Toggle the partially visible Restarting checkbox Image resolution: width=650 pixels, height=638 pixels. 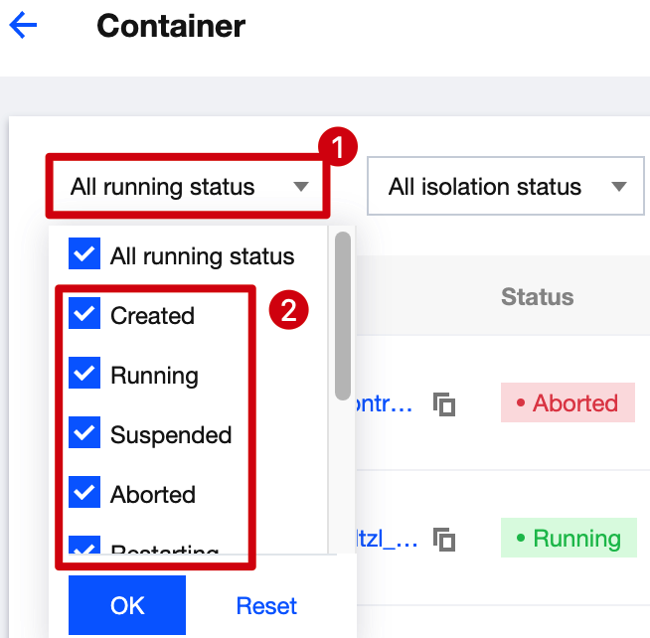pyautogui.click(x=84, y=548)
